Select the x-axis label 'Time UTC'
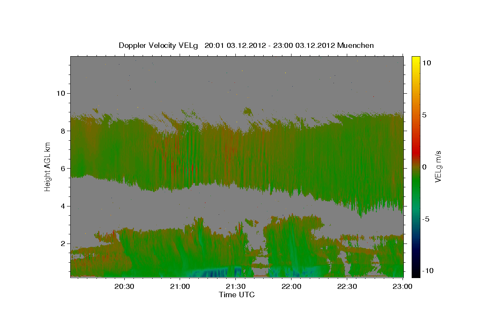 click(237, 295)
